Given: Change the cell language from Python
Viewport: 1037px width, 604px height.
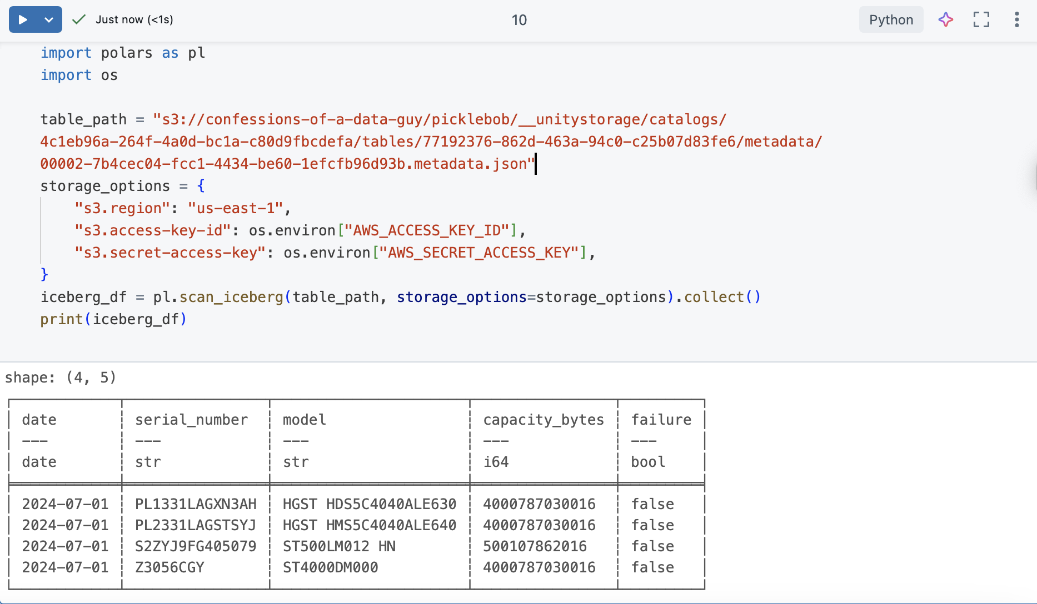Looking at the screenshot, I should coord(890,20).
